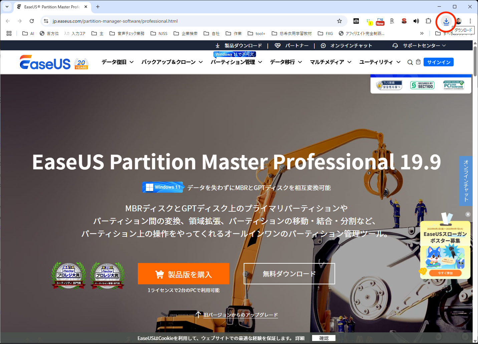This screenshot has width=478, height=344.
Task: Click the Sectigo security seal
Action: (x=422, y=85)
